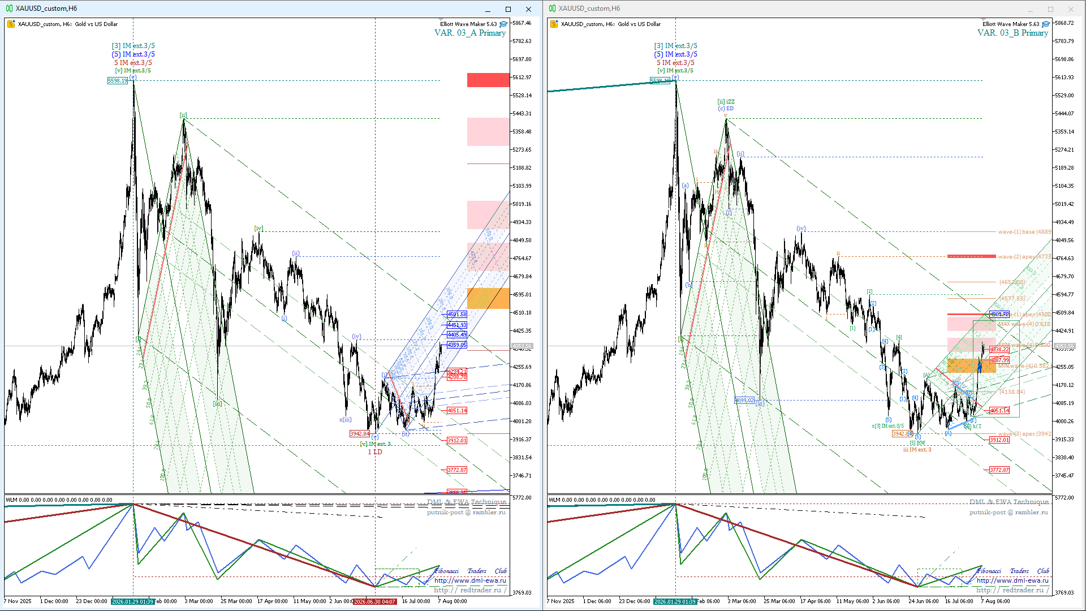Select the red 2026.06.30 04:07 time marker
Image resolution: width=1086 pixels, height=611 pixels.
(374, 601)
